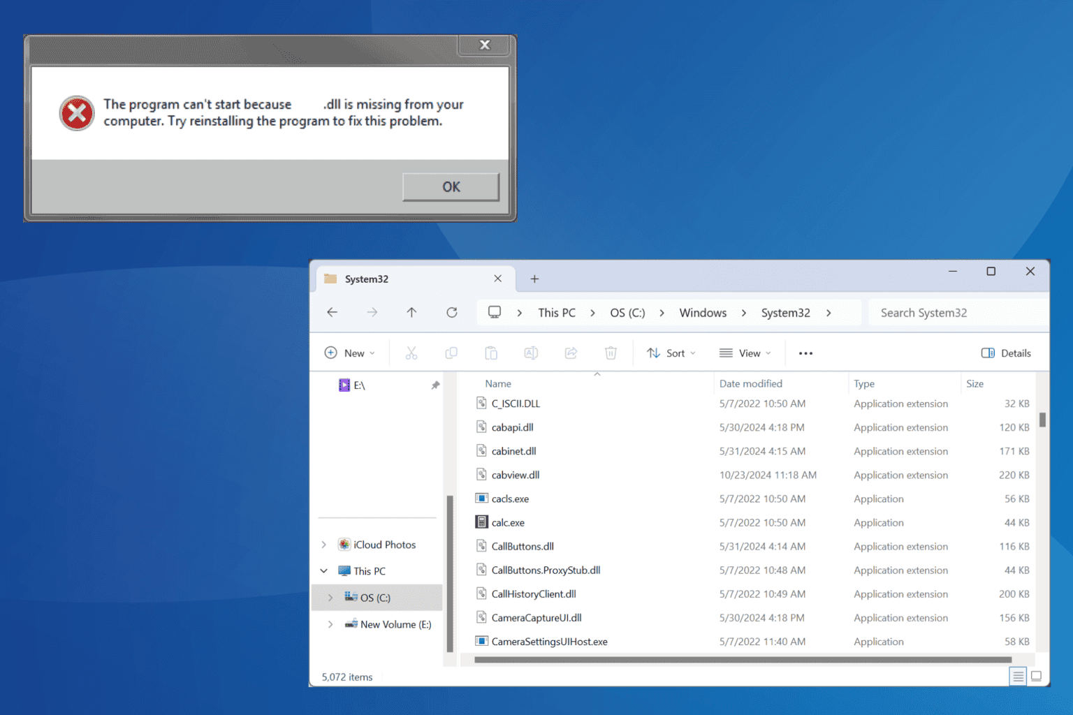Expand chevron after System32 breadcrumb
The width and height of the screenshot is (1073, 715).
pyautogui.click(x=829, y=313)
